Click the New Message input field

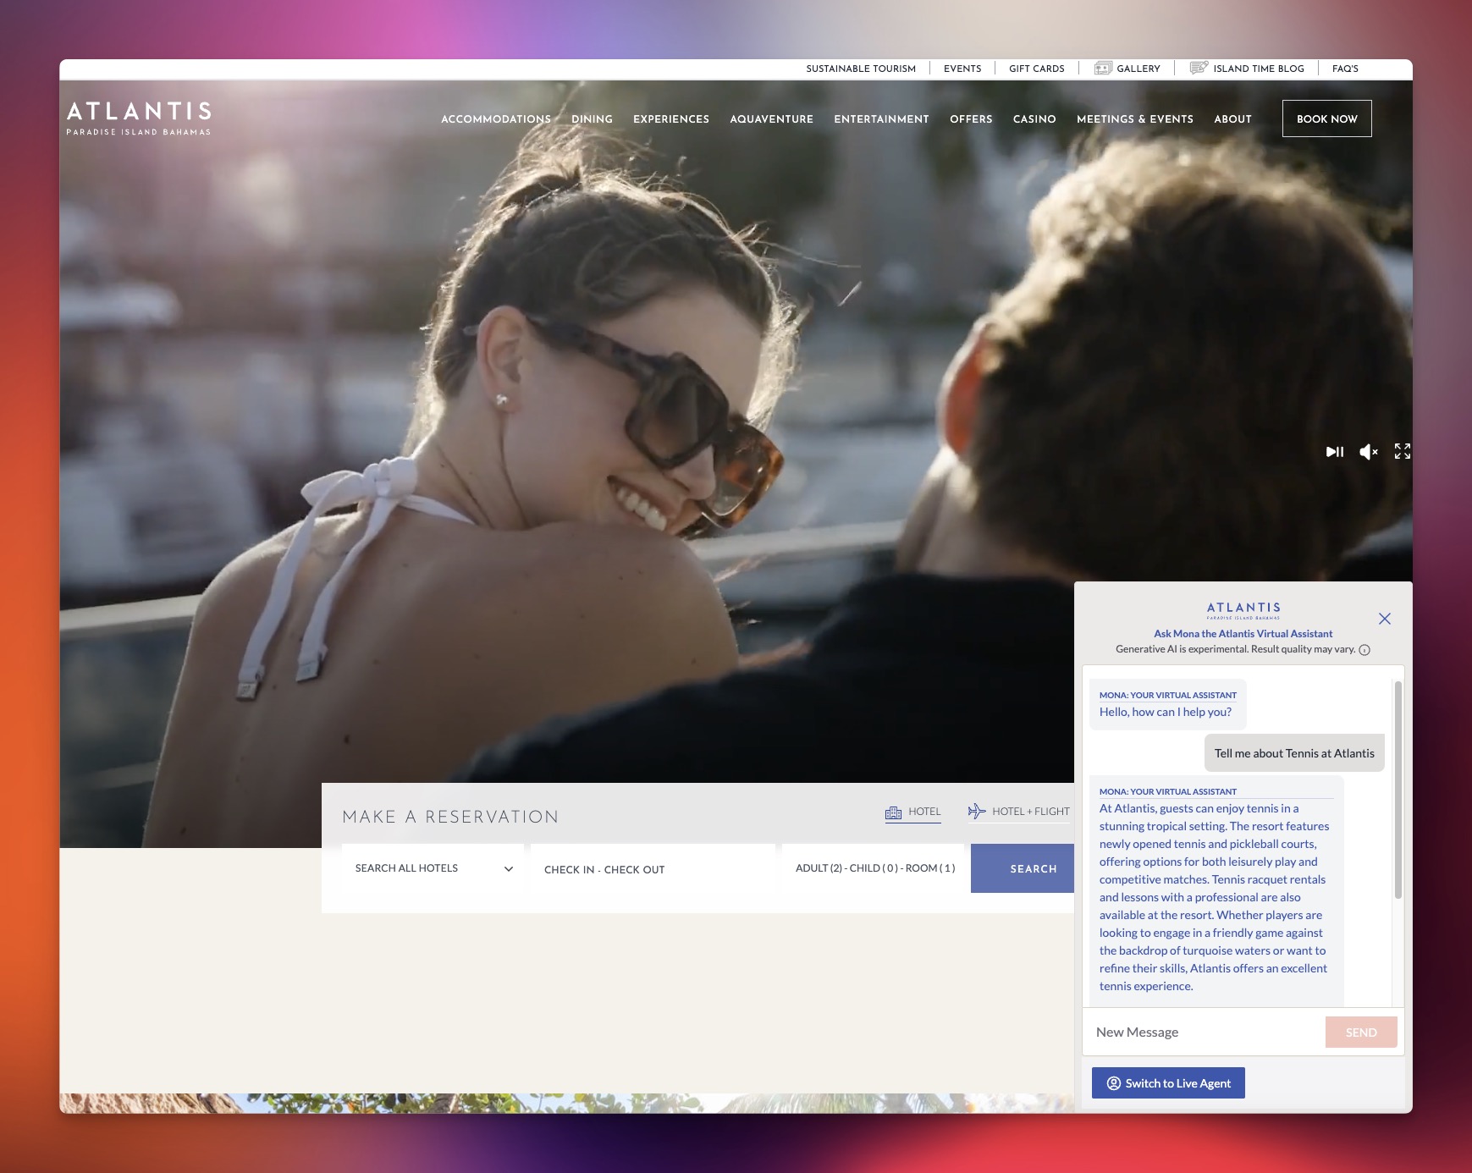(1204, 1033)
